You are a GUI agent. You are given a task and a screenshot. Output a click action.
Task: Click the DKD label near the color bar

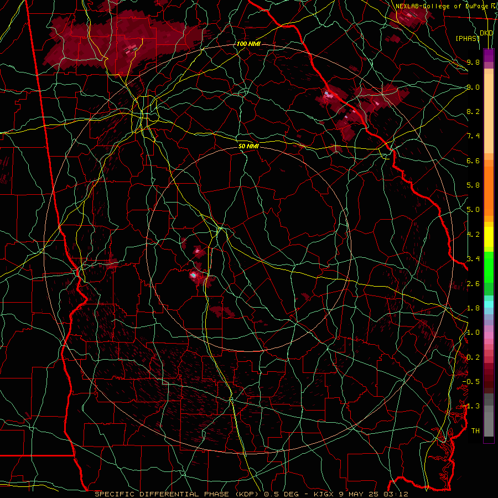[x=486, y=33]
